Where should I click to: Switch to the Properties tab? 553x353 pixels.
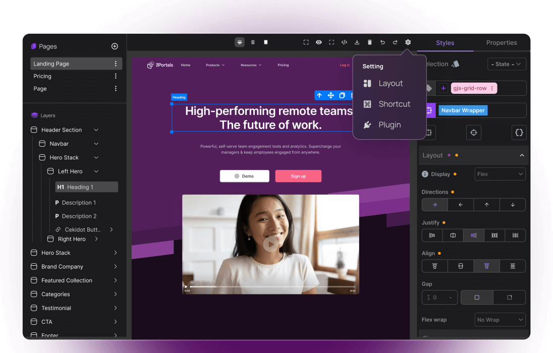502,43
